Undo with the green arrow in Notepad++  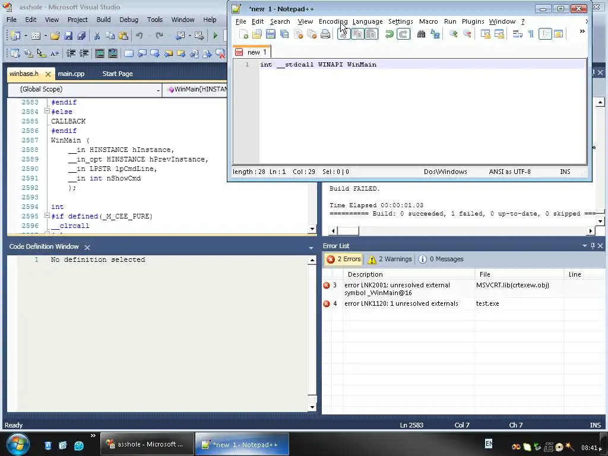(389, 34)
